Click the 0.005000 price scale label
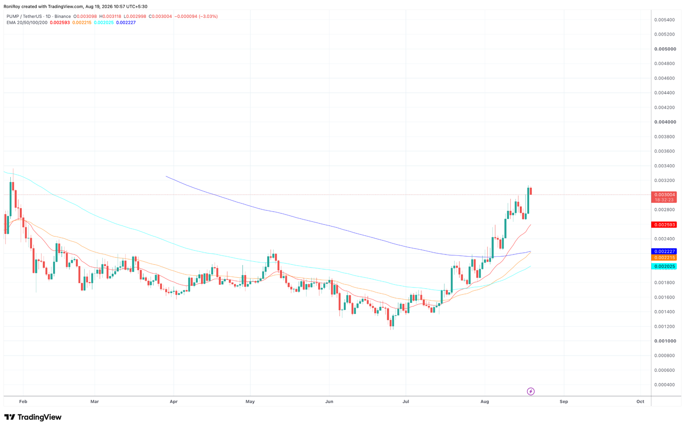685x428 pixels. point(665,49)
